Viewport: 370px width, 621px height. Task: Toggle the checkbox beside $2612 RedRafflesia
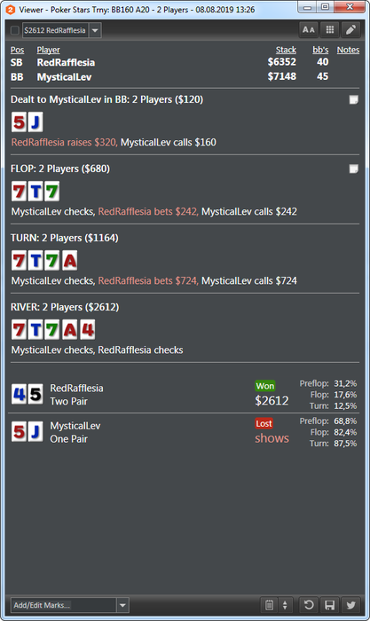pos(15,30)
